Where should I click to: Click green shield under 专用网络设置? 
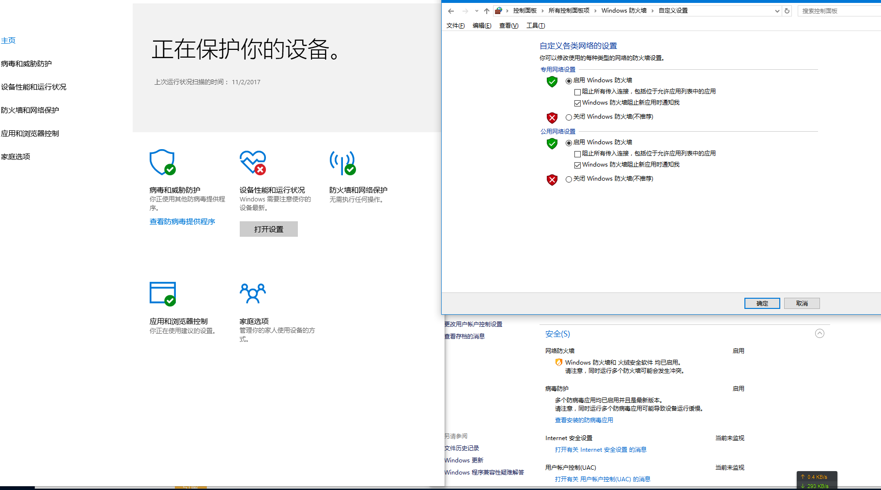(552, 81)
